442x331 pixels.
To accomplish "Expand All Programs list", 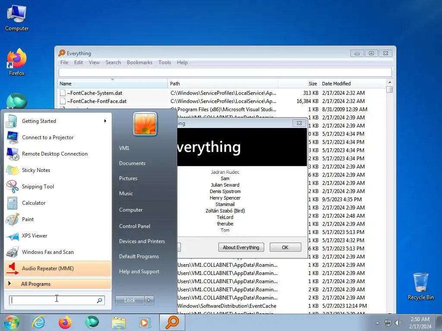I will pyautogui.click(x=57, y=284).
